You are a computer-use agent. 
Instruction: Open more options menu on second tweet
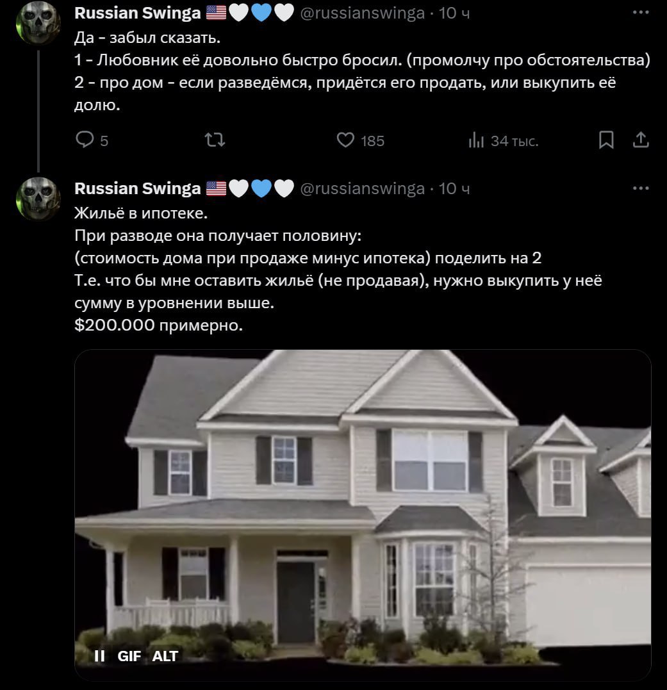point(641,188)
